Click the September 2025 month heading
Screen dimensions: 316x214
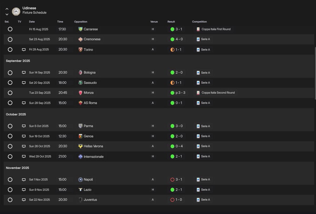[x=18, y=61]
